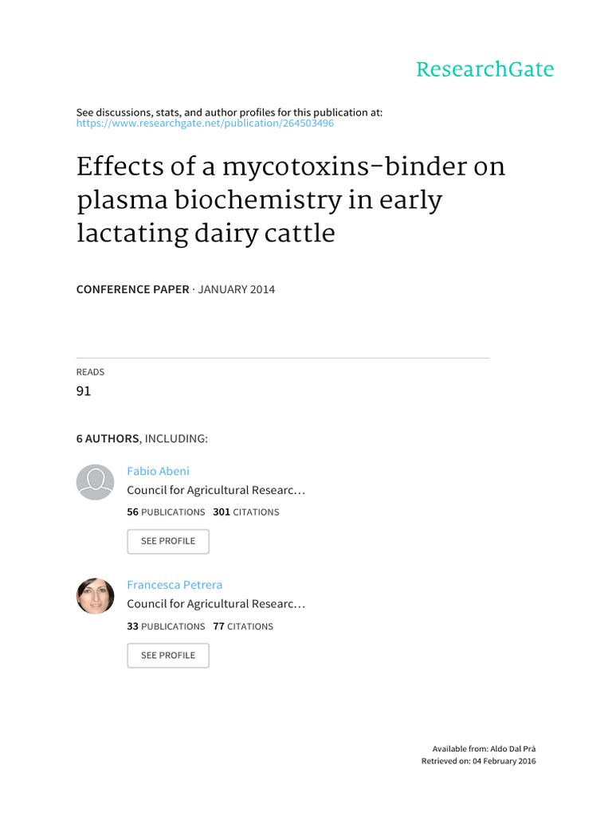The height and width of the screenshot is (816, 612).
Task: Click Available from: Aldo Dal Prà text
Action: pyautogui.click(x=484, y=749)
